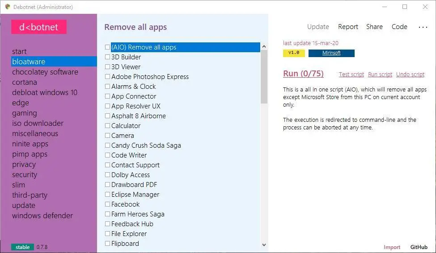Click the list scrollbar up arrow

(264, 47)
